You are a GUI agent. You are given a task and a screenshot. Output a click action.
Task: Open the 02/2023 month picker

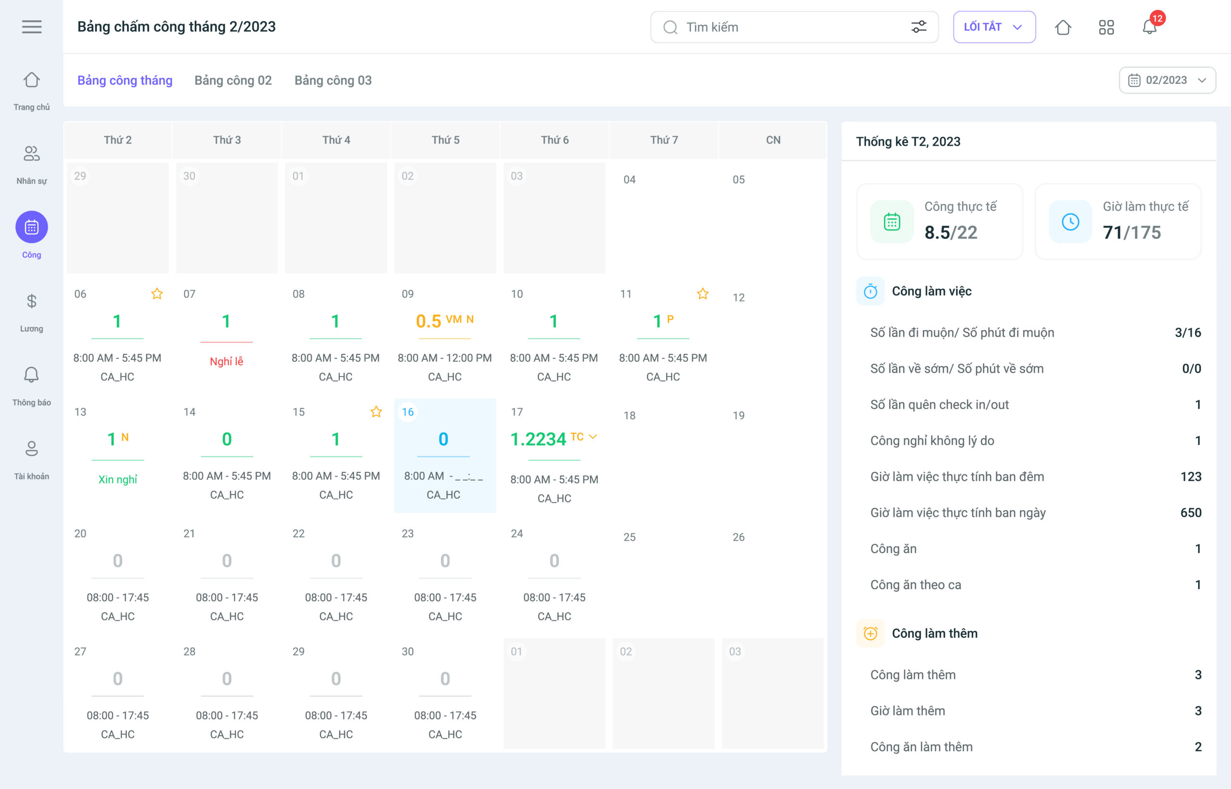1167,80
